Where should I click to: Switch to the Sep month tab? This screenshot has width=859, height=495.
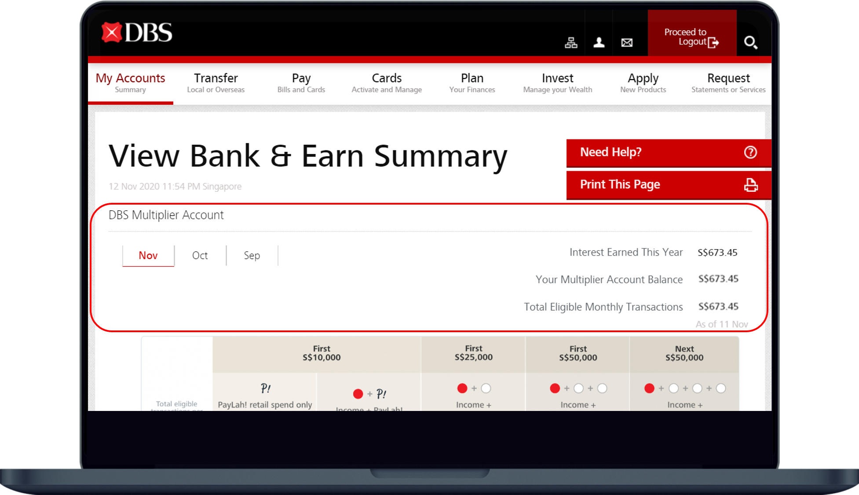[x=252, y=256]
